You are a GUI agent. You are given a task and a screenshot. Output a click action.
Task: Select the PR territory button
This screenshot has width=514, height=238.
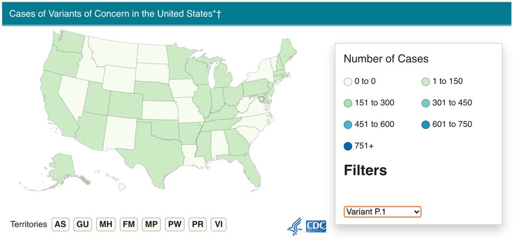tap(198, 224)
